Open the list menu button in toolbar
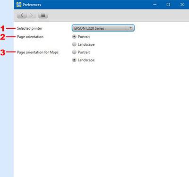189x177 pixels. 43,16
